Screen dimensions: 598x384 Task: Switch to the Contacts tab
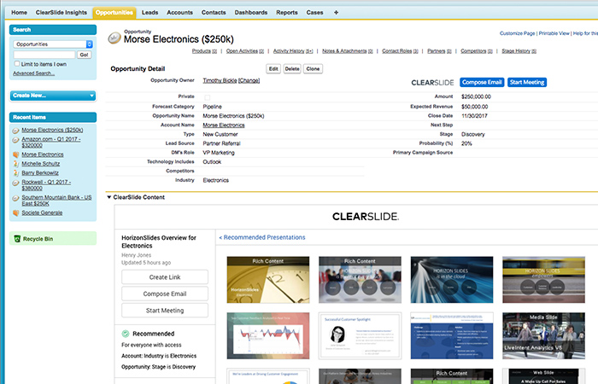point(214,13)
